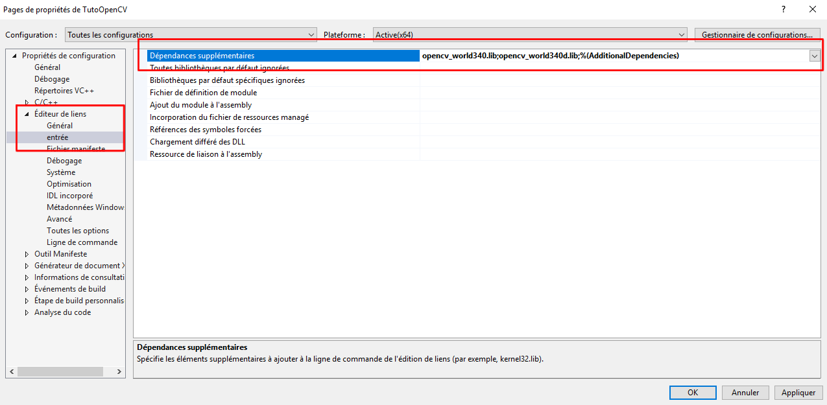Click the Fichier de définition de module property
Screen dimensions: 827x405
coord(203,93)
